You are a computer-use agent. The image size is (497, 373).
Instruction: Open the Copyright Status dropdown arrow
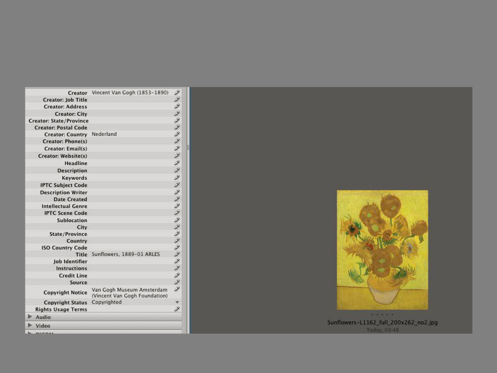[177, 303]
